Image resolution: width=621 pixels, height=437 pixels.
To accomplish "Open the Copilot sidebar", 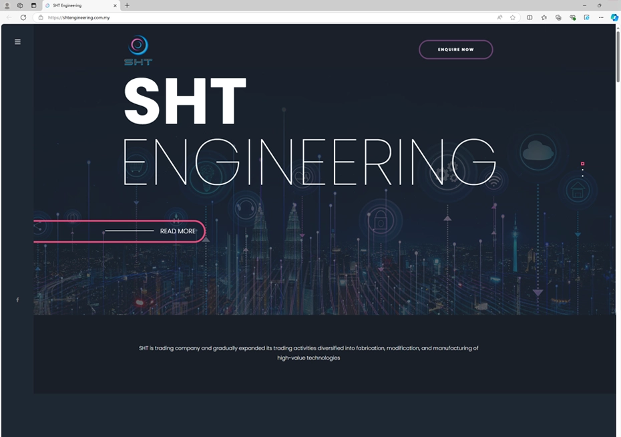I will (x=614, y=17).
